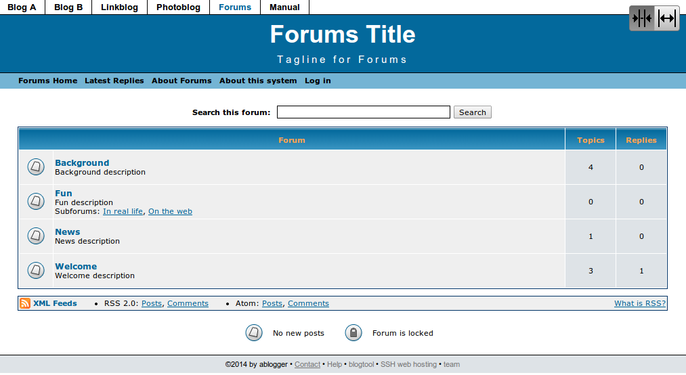
Task: Open the Atom Comments feed
Action: [308, 303]
